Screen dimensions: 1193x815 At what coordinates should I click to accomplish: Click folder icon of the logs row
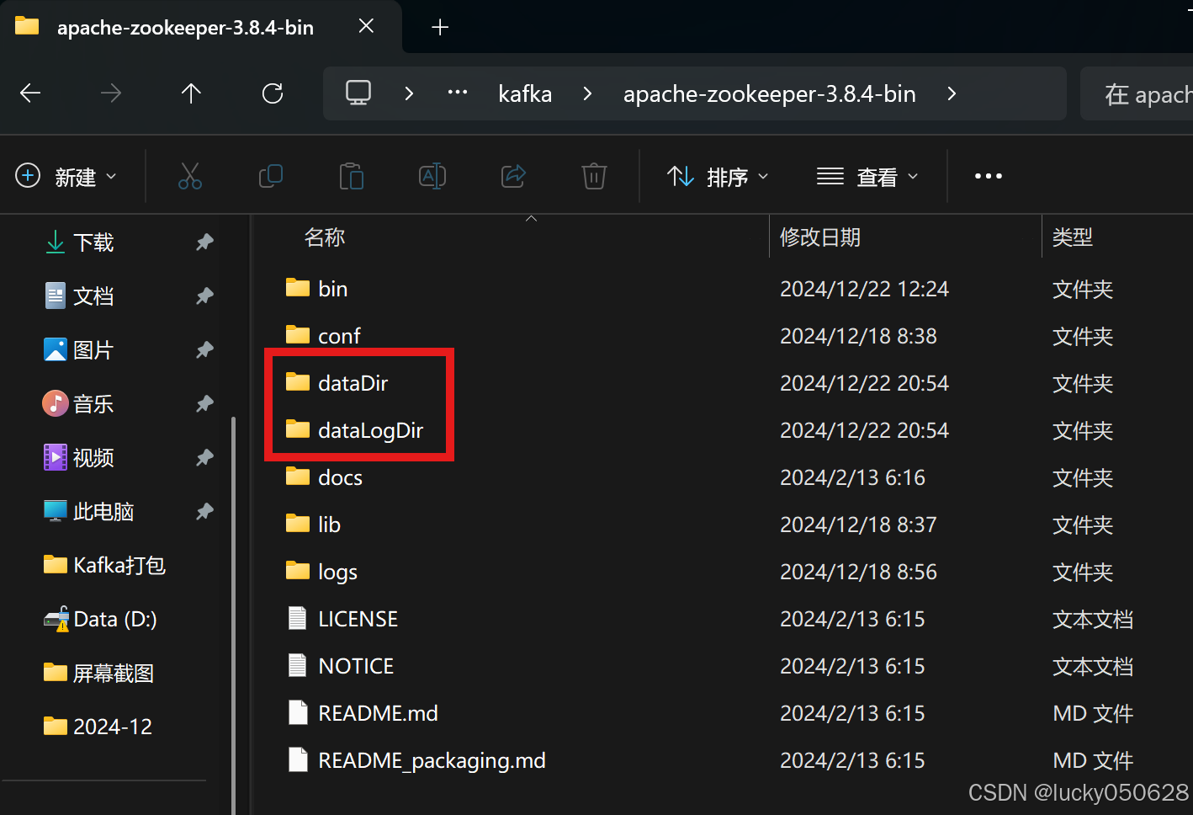pos(298,571)
